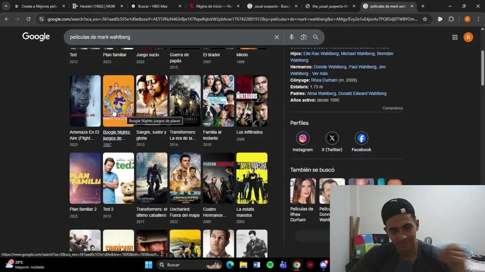Open the Windows Start menu

tap(149, 265)
